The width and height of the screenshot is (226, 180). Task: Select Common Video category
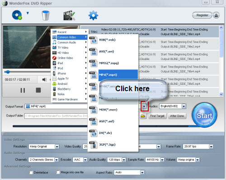69,37
